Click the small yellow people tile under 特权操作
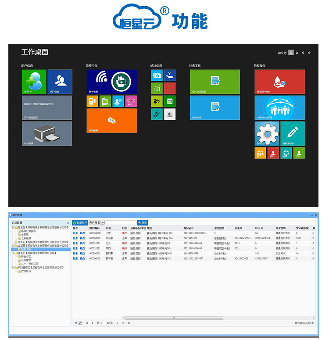This screenshot has height=340, width=329. [260, 153]
